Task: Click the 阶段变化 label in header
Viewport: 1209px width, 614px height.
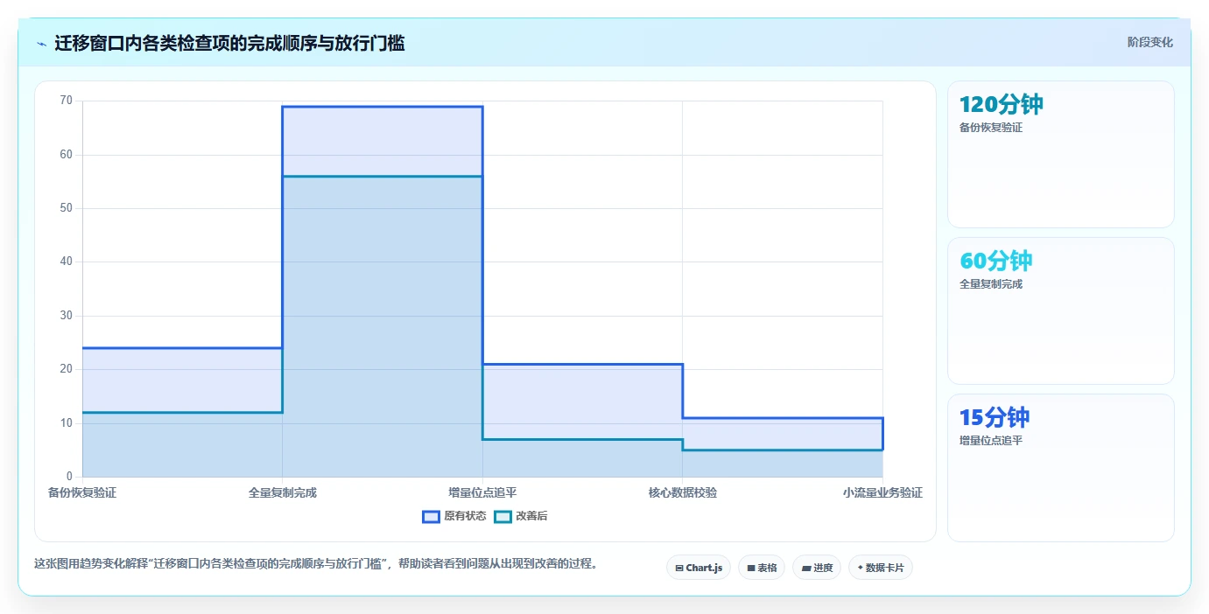Action: point(1149,43)
